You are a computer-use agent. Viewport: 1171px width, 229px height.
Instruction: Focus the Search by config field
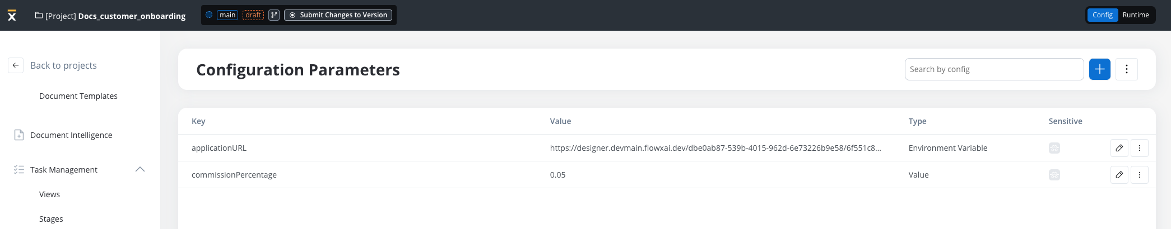[994, 69]
